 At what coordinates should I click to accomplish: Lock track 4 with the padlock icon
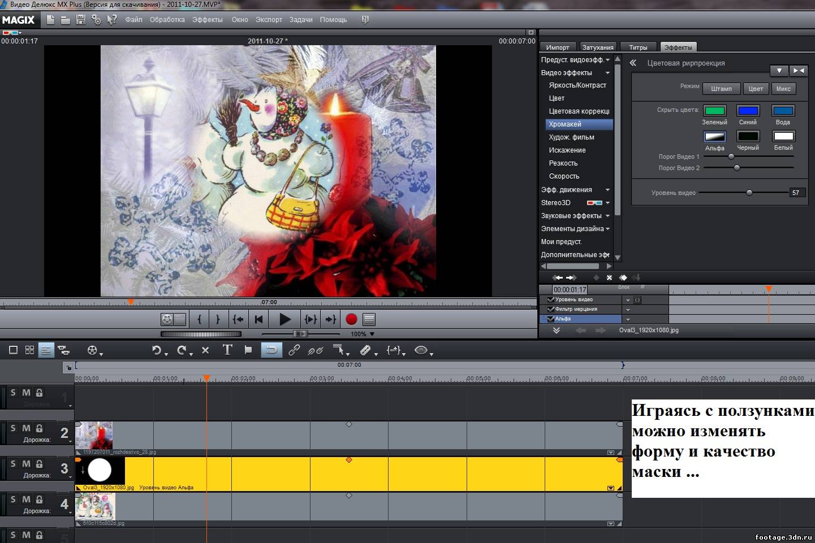(x=40, y=499)
